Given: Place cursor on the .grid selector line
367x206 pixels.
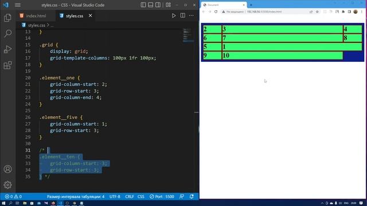Looking at the screenshot, I should coord(49,45).
